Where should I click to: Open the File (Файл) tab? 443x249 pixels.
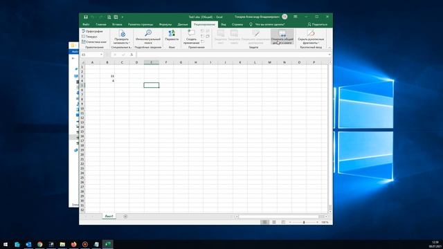click(x=86, y=24)
